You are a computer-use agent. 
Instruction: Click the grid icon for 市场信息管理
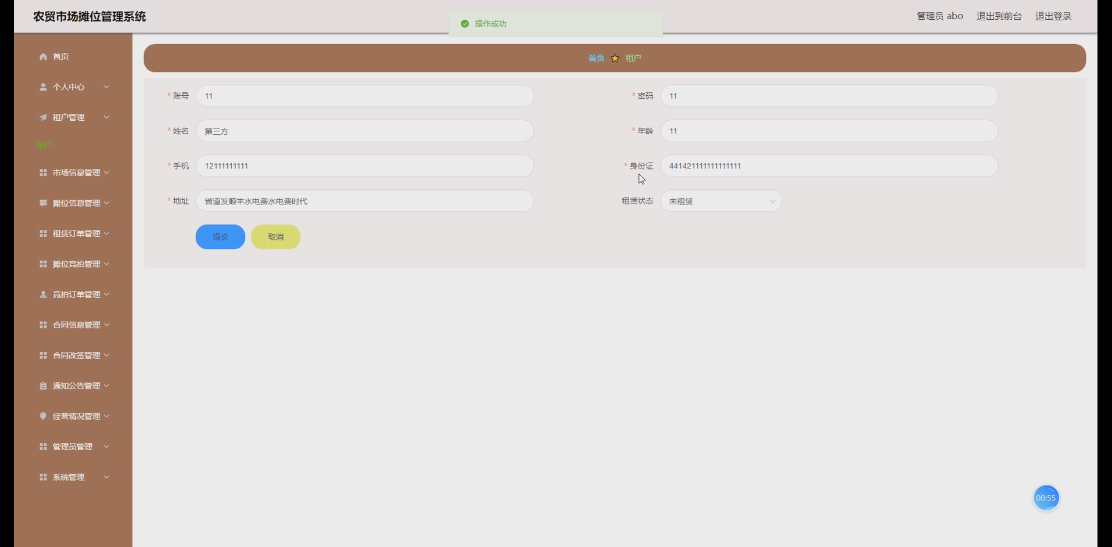43,172
